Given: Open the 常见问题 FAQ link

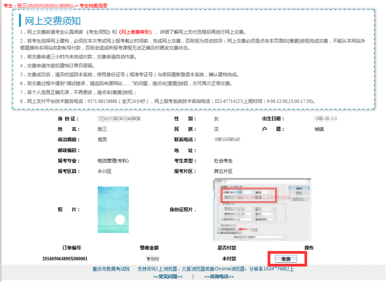Looking at the screenshot, I should [x=168, y=276].
